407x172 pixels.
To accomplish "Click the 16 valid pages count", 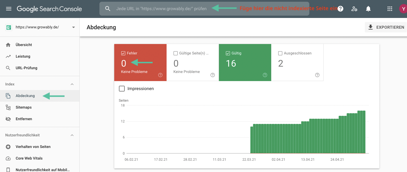I will coord(231,63).
